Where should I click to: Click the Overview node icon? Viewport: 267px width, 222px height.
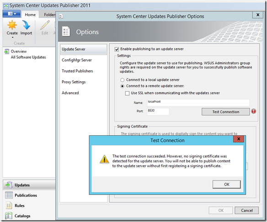(7, 51)
